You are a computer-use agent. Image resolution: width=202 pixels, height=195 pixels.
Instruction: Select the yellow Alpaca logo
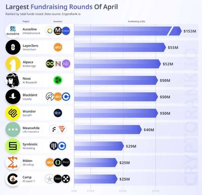(13, 64)
